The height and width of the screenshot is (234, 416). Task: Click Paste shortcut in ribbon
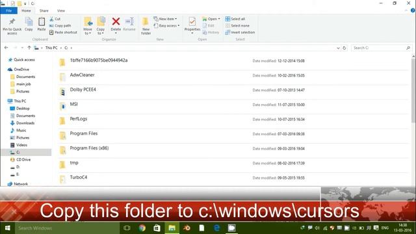(x=63, y=32)
